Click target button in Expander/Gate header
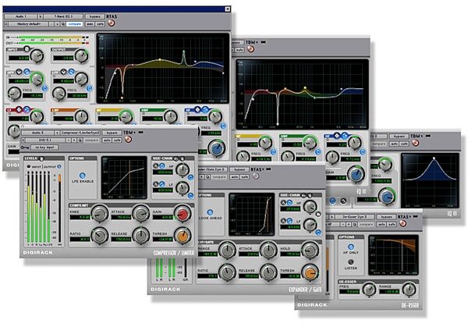This screenshot has width=468, height=327. click(x=256, y=176)
